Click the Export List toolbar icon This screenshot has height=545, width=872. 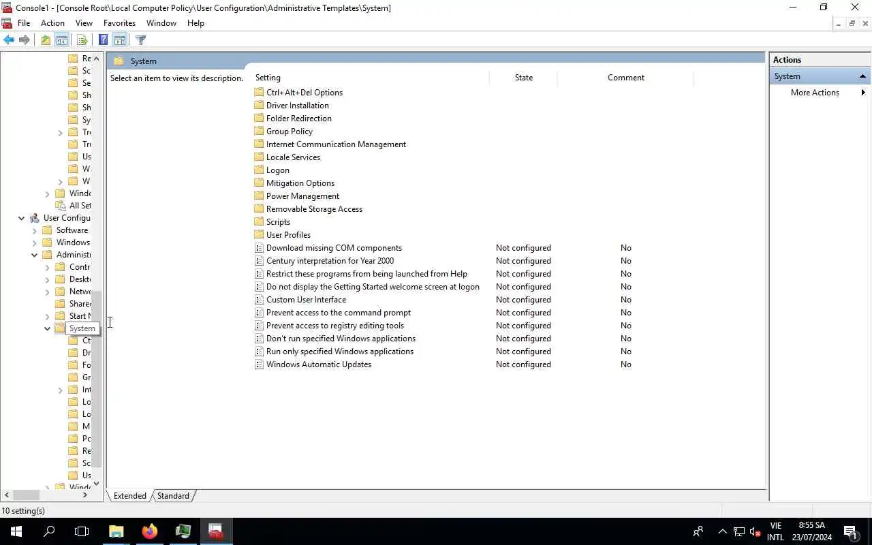click(82, 40)
